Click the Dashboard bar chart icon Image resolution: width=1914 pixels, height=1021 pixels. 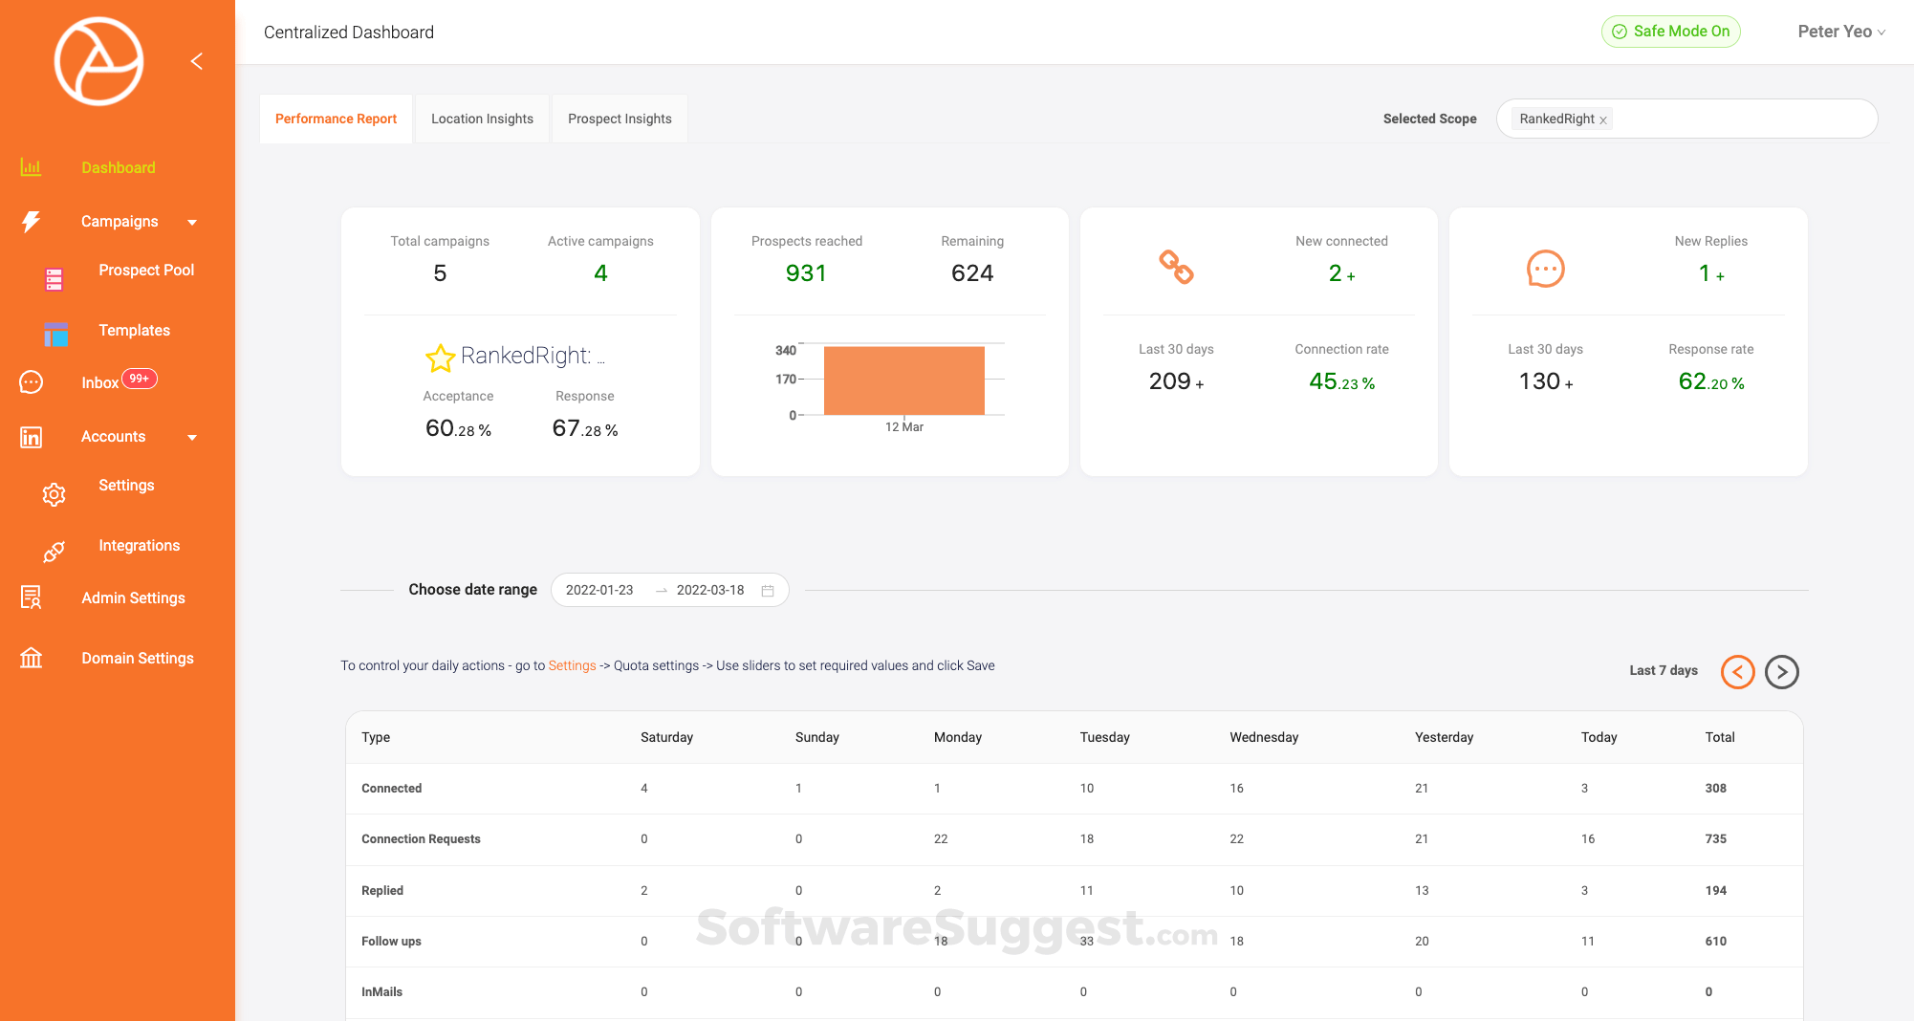point(31,167)
